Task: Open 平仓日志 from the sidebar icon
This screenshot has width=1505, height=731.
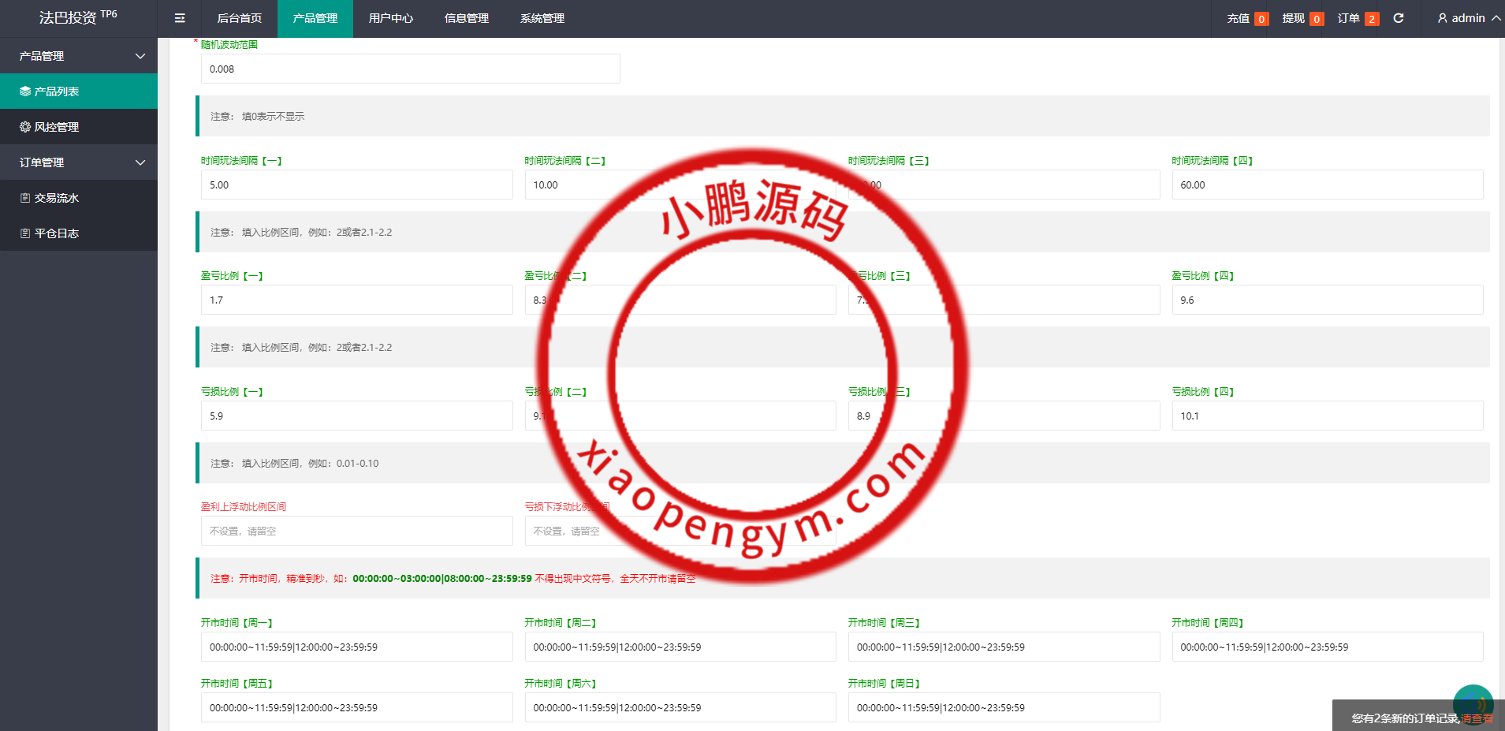Action: (24, 233)
